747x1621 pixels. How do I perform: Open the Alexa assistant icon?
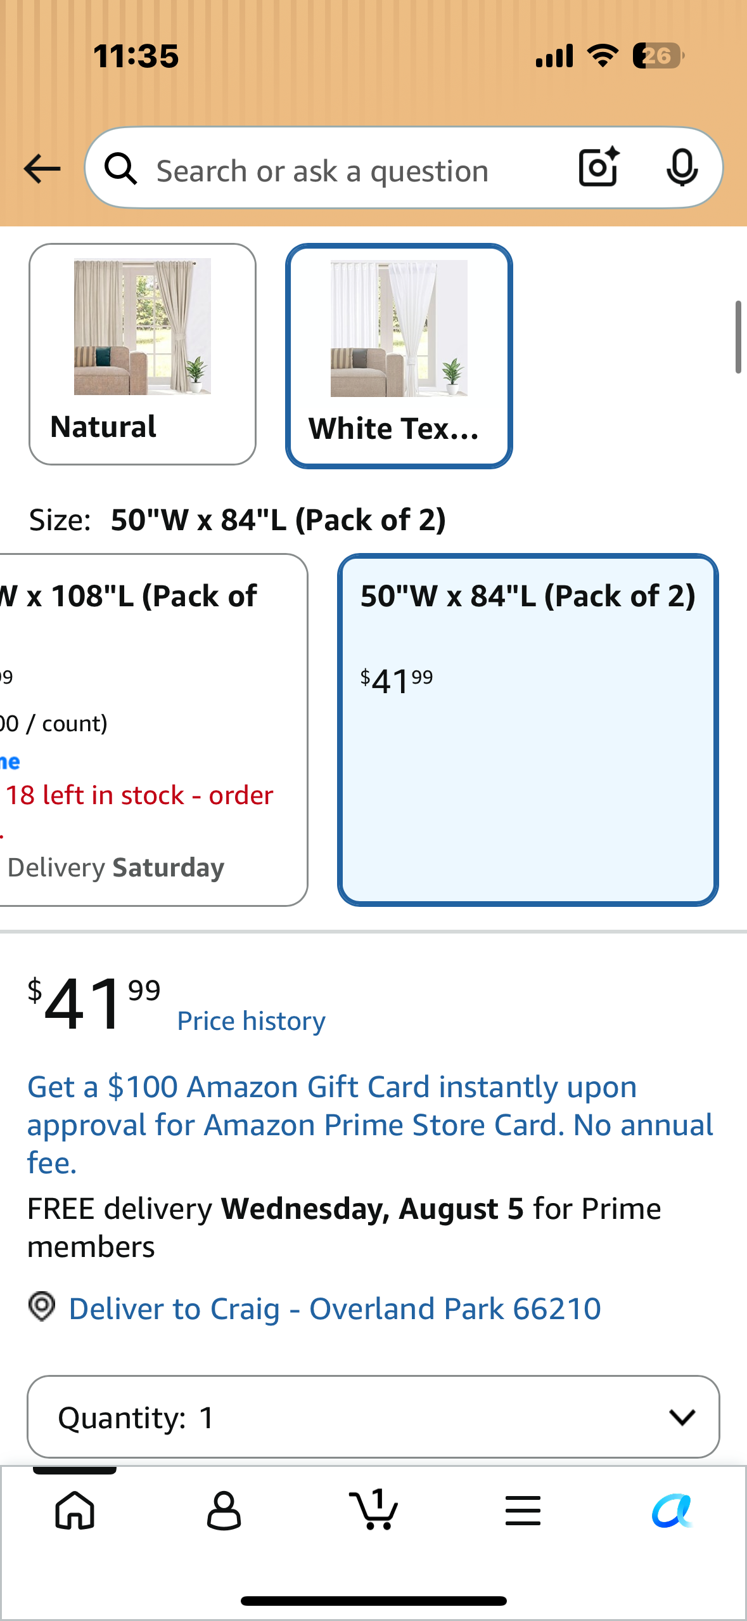tap(672, 1510)
